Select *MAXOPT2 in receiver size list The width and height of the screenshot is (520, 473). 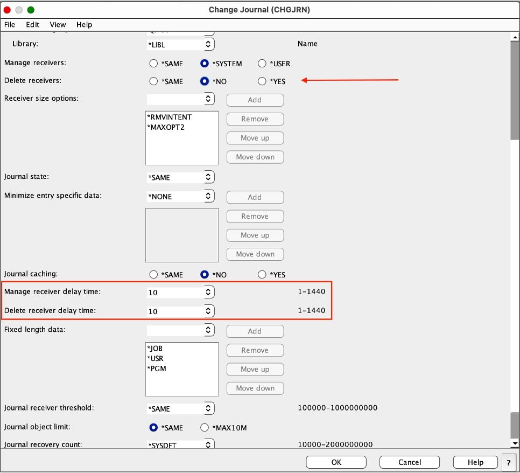pyautogui.click(x=166, y=127)
